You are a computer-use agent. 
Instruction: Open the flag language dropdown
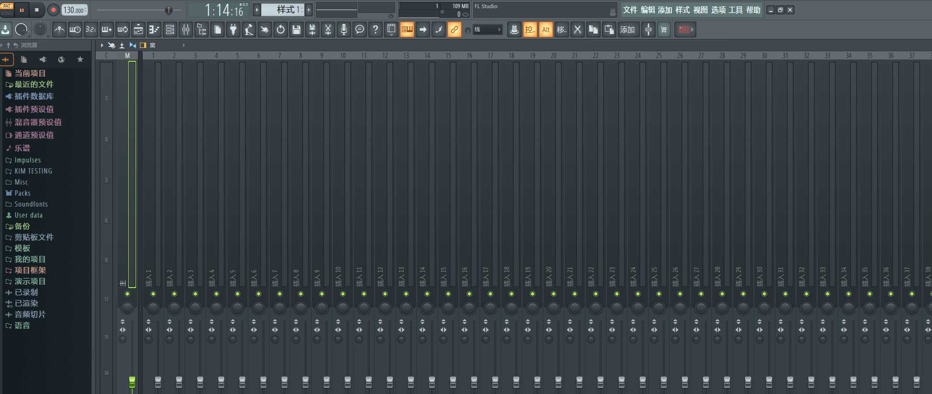click(x=685, y=30)
